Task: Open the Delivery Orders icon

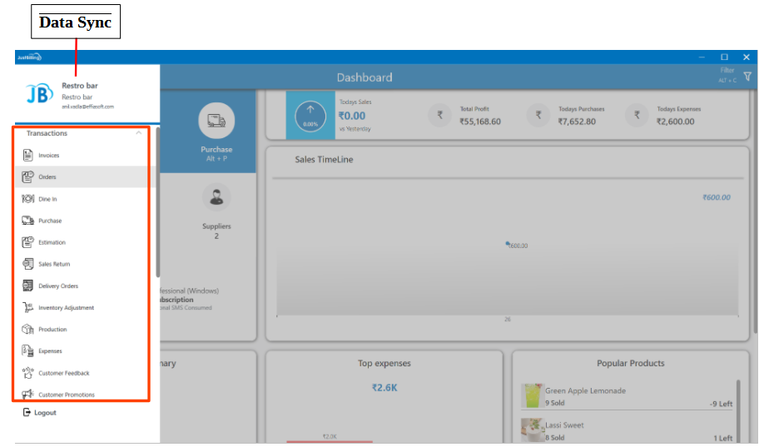Action: point(27,286)
